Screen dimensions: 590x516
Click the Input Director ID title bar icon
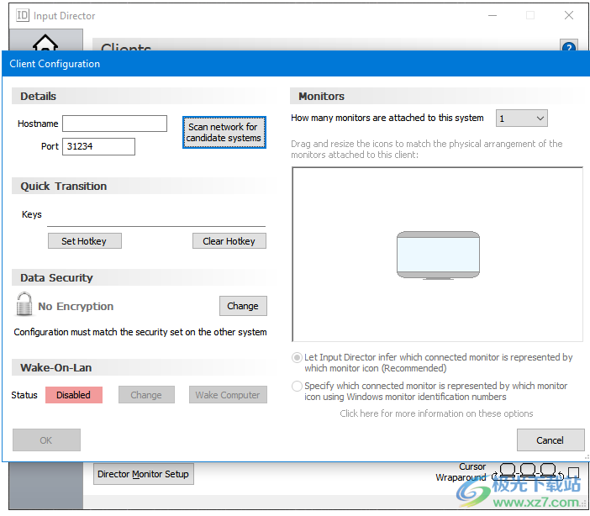click(23, 15)
